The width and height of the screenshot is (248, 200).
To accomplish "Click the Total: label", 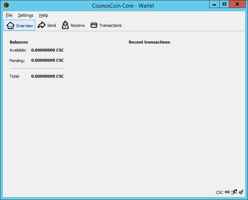I will tap(15, 76).
